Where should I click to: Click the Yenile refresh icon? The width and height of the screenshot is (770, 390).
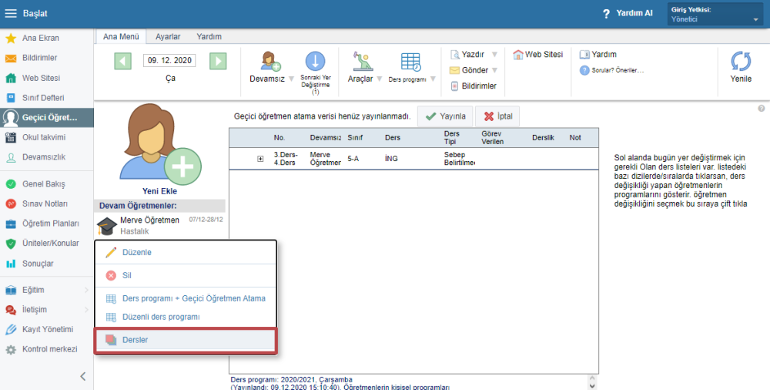[x=741, y=62]
